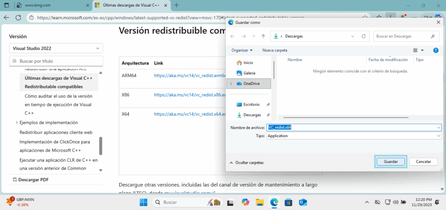This screenshot has height=210, width=446.
Task: Click the dialog's back navigation arrow
Action: point(233,37)
